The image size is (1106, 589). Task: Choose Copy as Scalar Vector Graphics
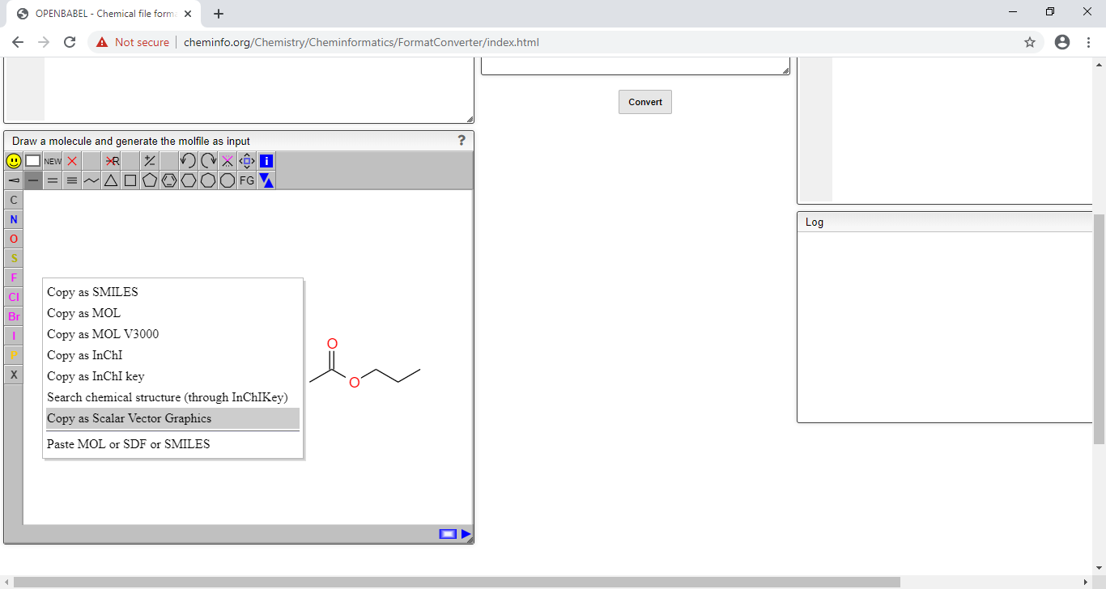(173, 418)
